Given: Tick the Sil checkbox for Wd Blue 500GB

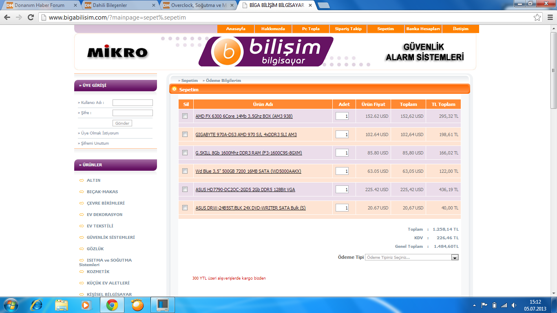Looking at the screenshot, I should [185, 171].
